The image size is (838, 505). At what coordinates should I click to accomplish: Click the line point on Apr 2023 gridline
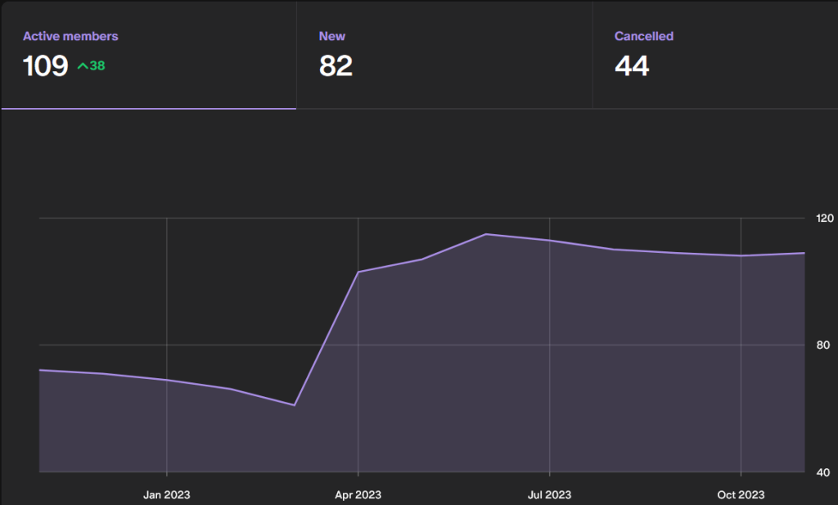point(358,272)
